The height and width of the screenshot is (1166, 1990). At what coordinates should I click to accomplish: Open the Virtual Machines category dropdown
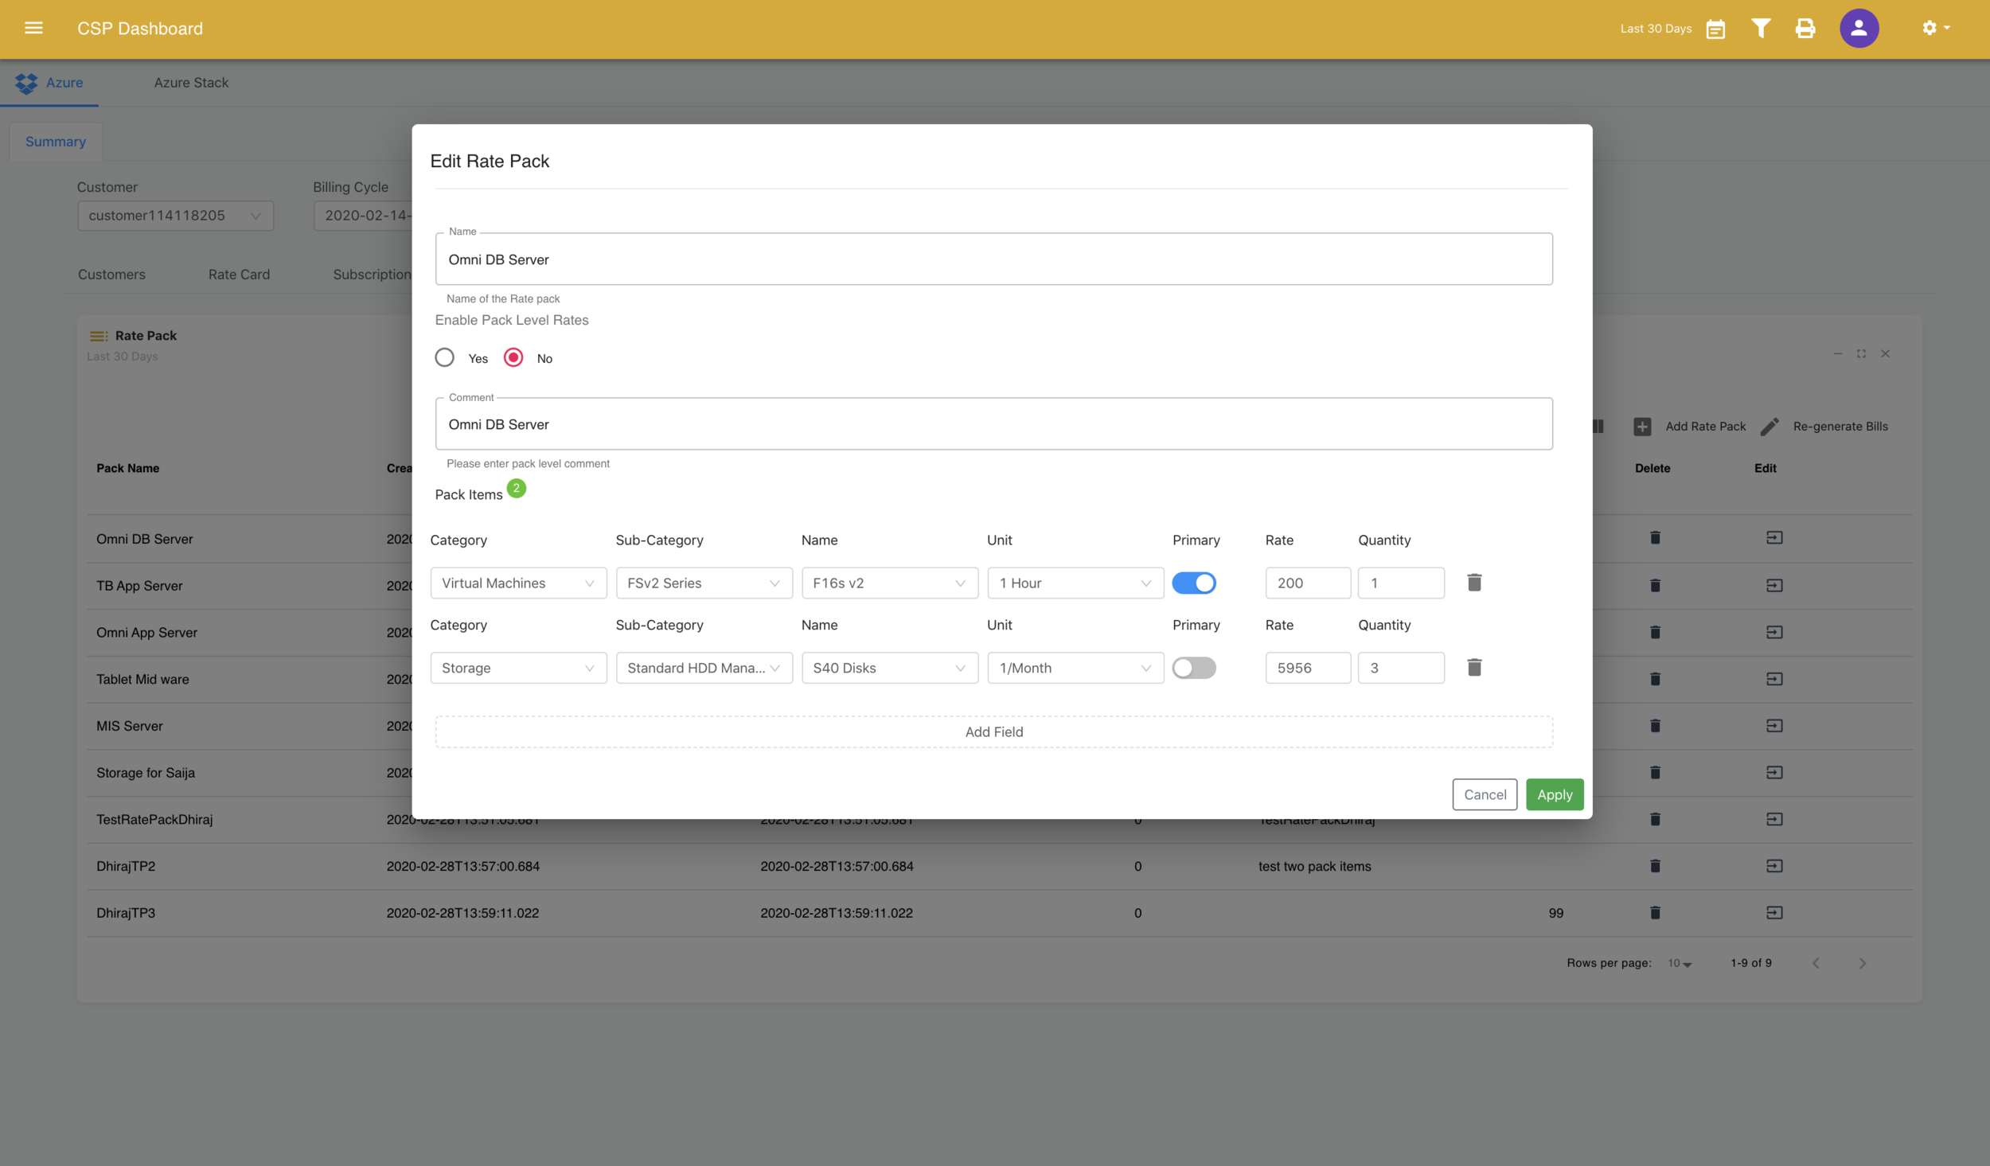[x=518, y=583]
